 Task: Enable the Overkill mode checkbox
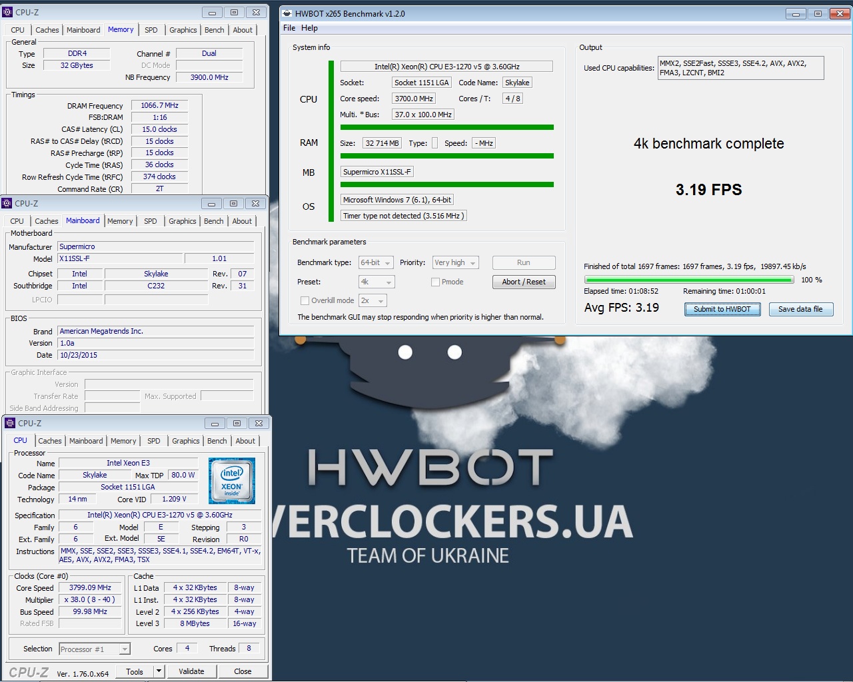[305, 300]
